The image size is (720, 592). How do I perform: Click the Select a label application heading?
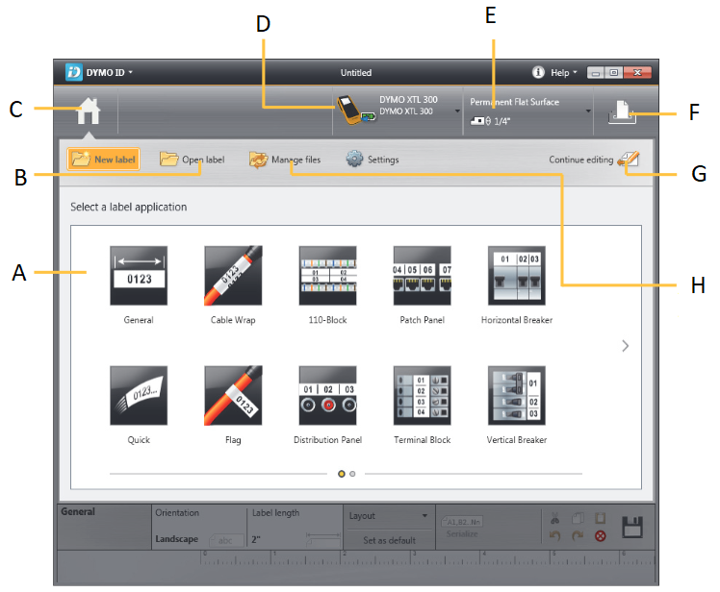[x=129, y=207]
